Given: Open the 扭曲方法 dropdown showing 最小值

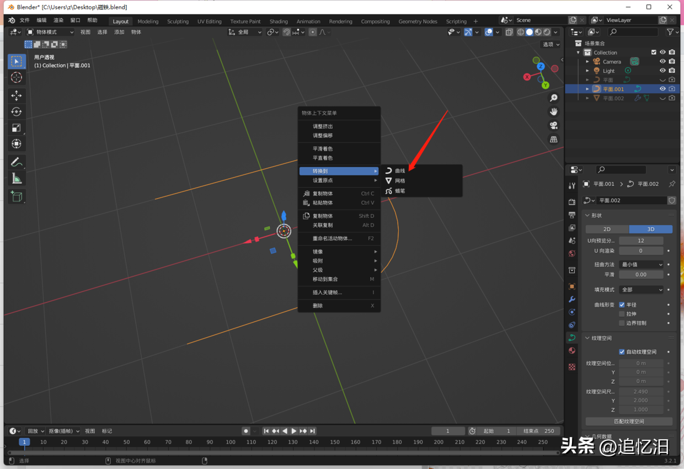Looking at the screenshot, I should click(641, 264).
